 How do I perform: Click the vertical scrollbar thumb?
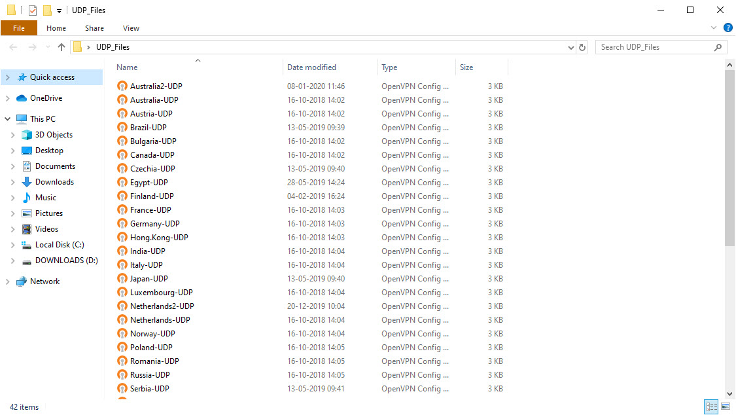point(729,158)
